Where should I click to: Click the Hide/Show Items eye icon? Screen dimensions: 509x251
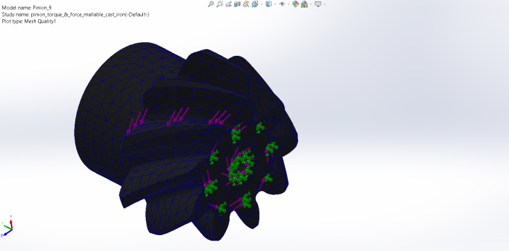pyautogui.click(x=282, y=4)
